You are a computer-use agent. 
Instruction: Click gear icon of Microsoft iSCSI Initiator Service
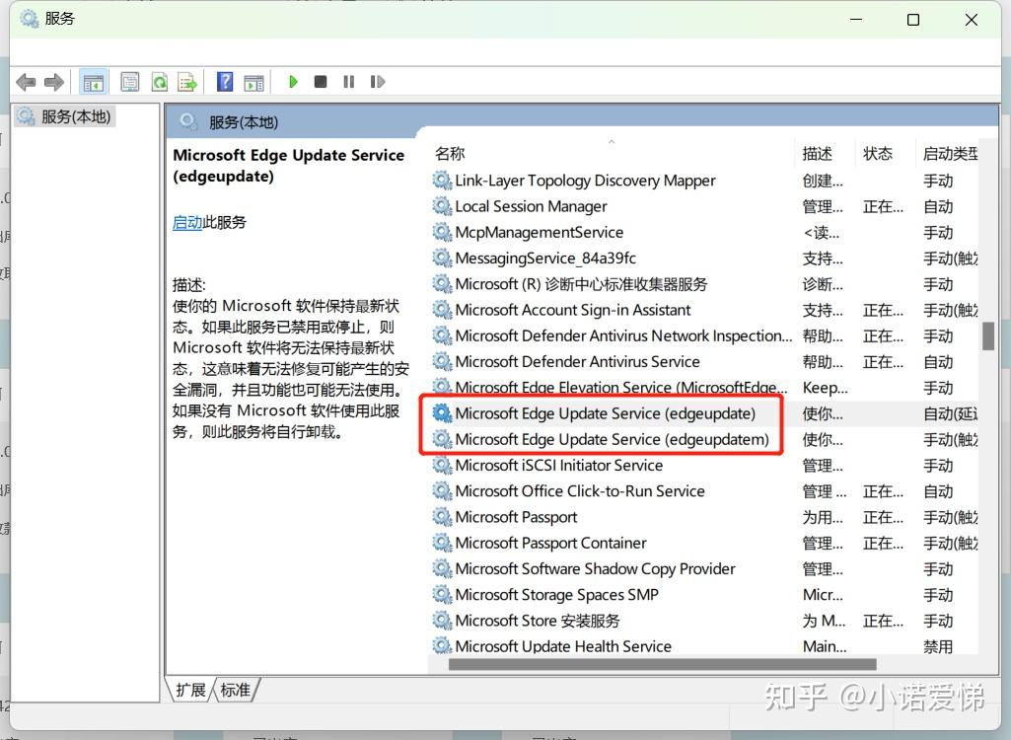[442, 465]
